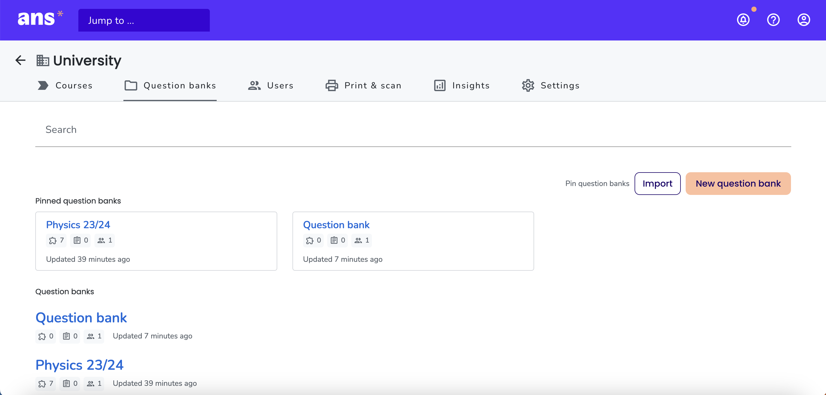Click 'Updated 39 minutes ago' on pinned card
826x395 pixels.
88,260
